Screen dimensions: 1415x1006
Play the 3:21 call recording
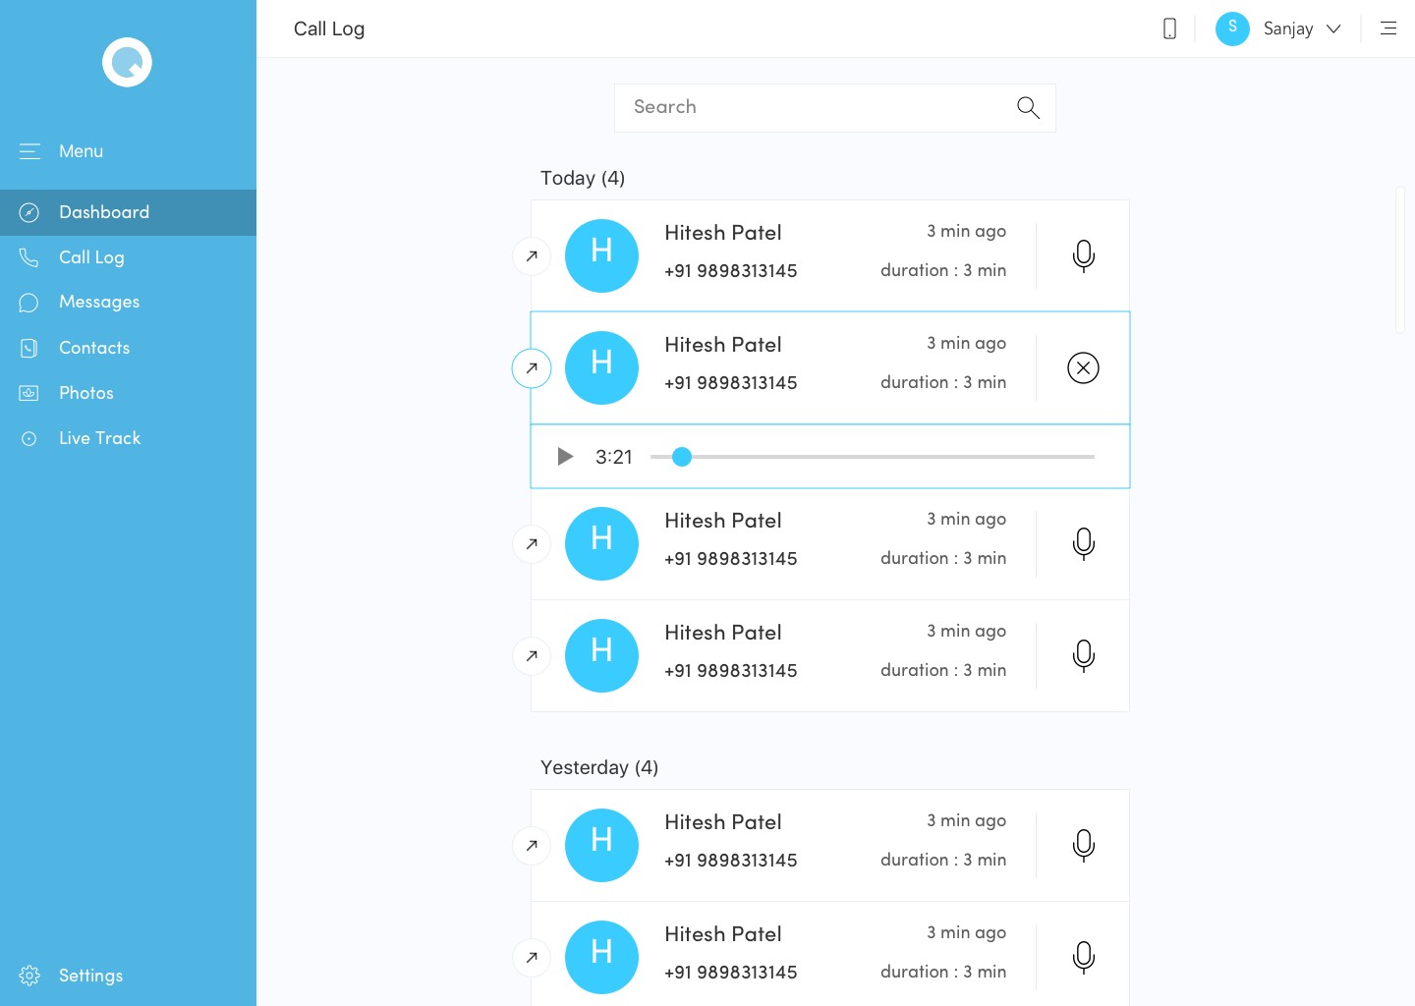(x=565, y=457)
